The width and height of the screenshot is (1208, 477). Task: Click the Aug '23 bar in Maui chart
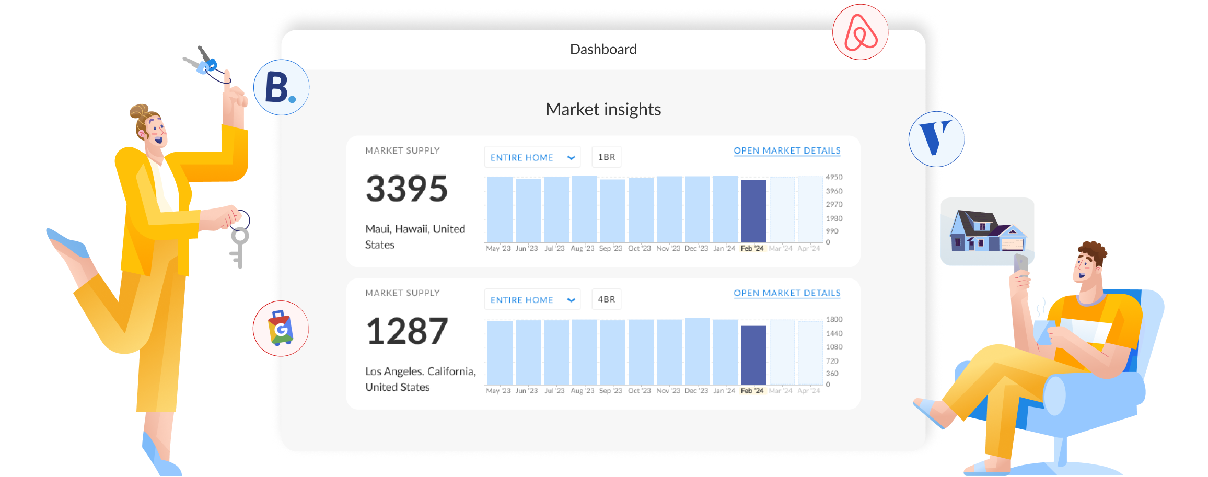click(x=585, y=209)
